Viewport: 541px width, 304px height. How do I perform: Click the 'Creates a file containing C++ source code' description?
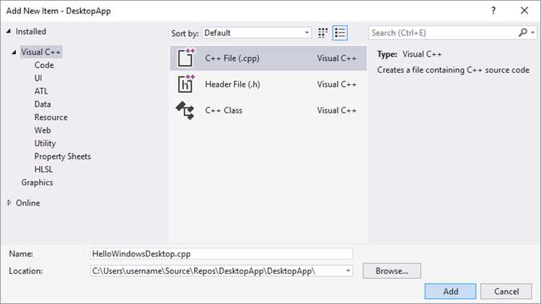pyautogui.click(x=453, y=70)
